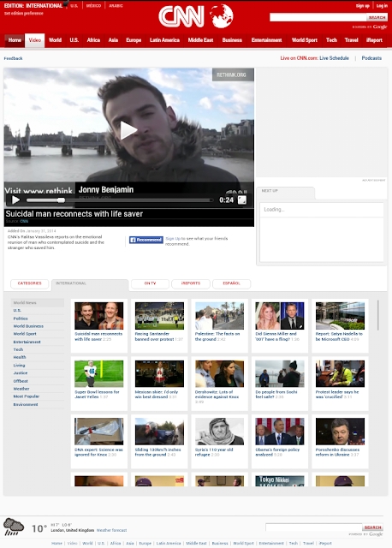Click the top search input field
The height and width of the screenshot is (548, 392).
tap(318, 17)
